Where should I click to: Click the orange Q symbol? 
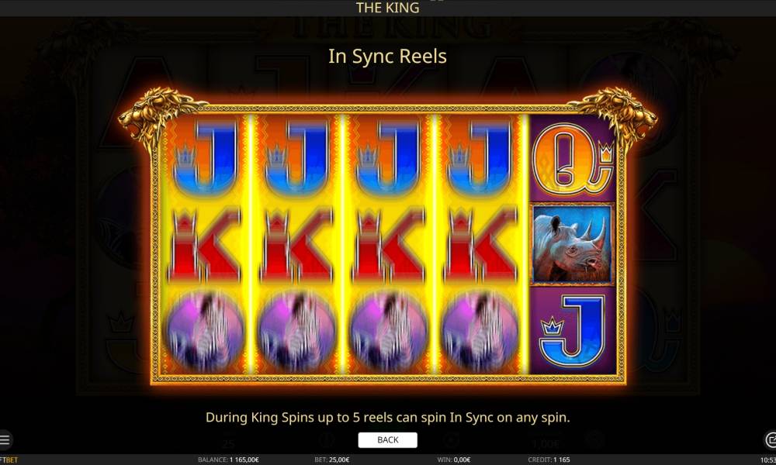(x=572, y=159)
